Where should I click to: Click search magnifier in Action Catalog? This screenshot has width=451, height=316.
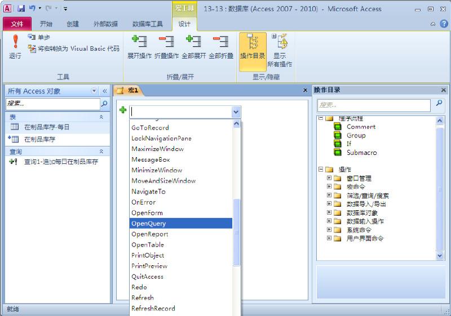[x=439, y=103]
